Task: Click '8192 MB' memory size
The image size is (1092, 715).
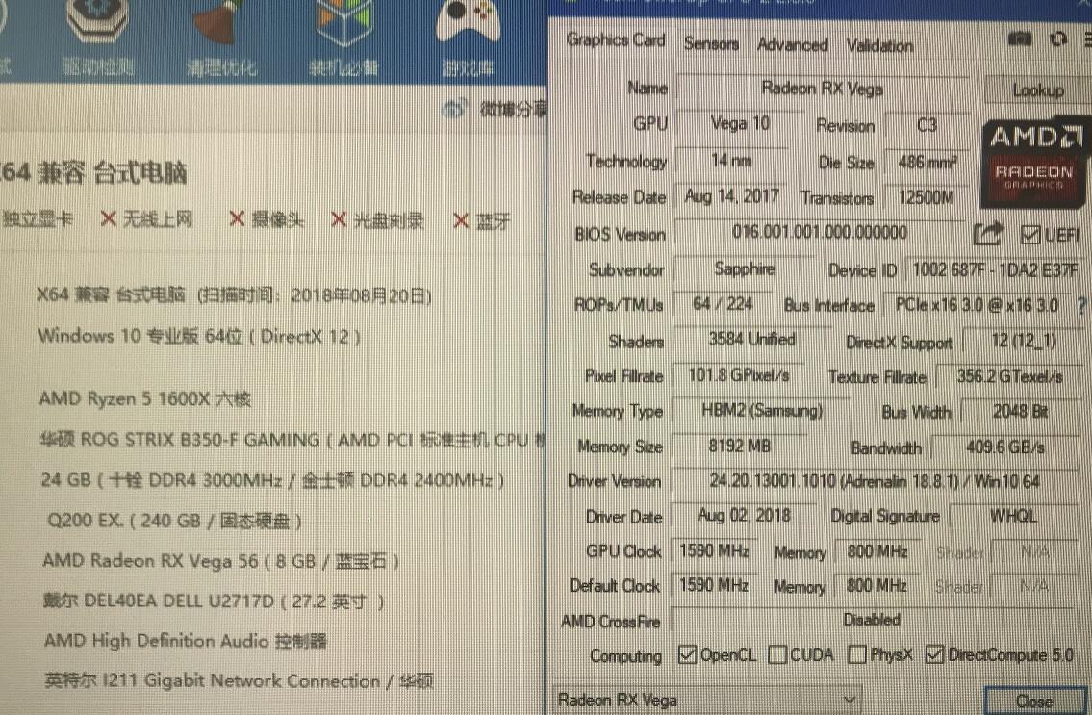Action: pos(740,446)
